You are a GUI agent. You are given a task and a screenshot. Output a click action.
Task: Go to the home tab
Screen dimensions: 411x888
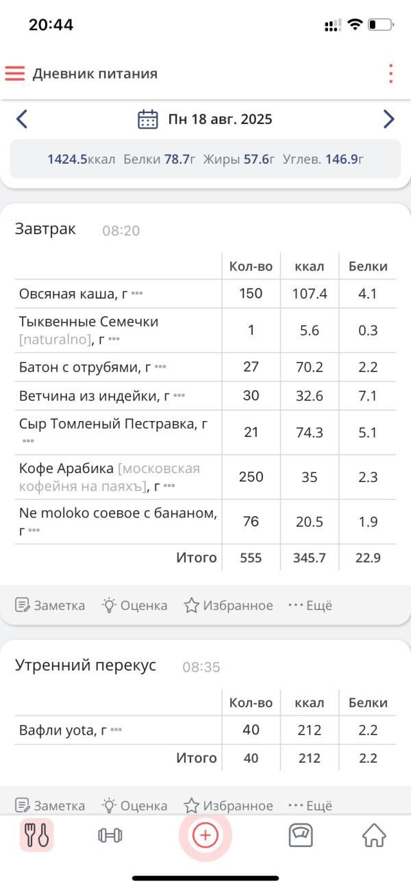click(374, 835)
